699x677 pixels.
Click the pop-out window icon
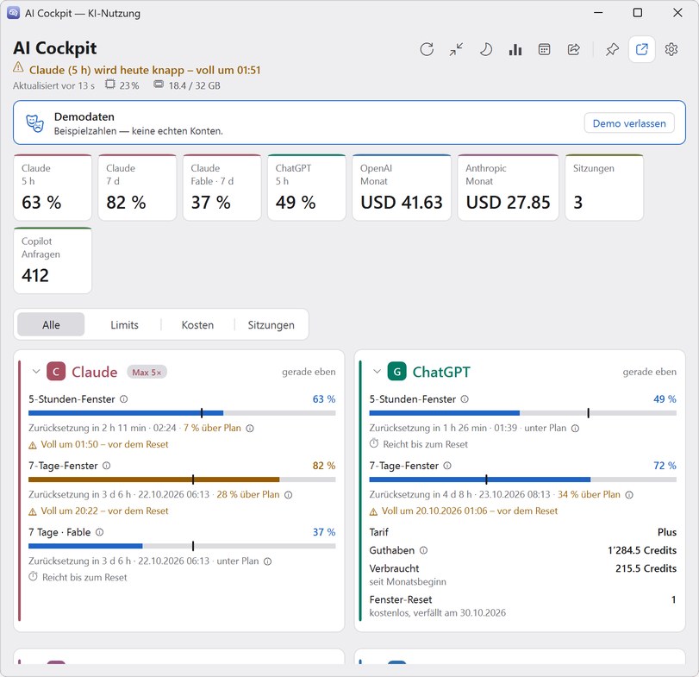[x=641, y=49]
